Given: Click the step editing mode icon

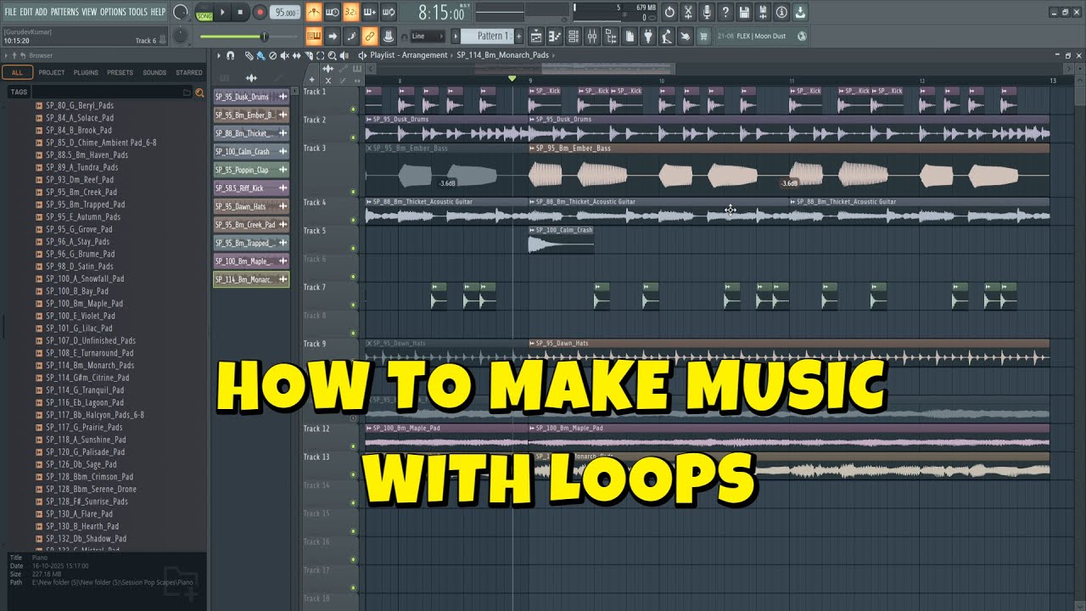Looking at the screenshot, I should (351, 36).
